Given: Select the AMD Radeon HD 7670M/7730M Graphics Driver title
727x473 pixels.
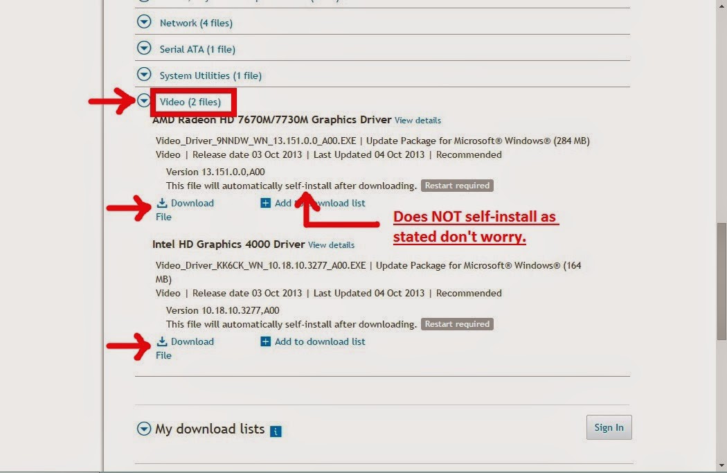Looking at the screenshot, I should 271,120.
